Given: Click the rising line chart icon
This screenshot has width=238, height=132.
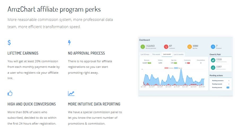Looking at the screenshot, I should pyautogui.click(x=71, y=93).
